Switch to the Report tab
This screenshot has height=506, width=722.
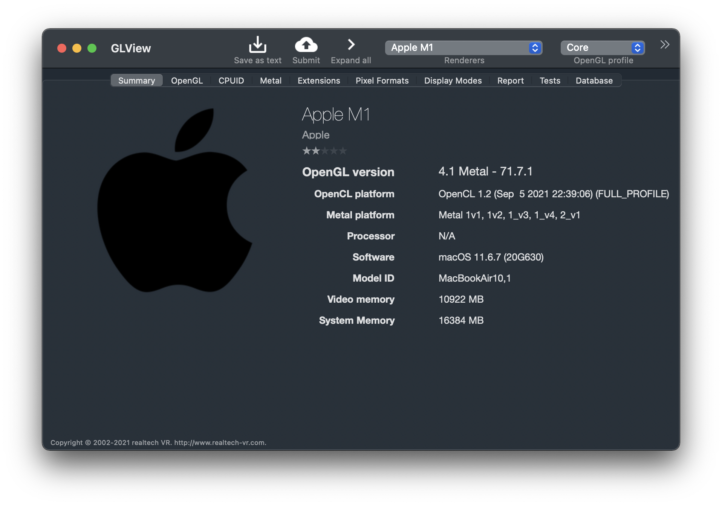[511, 81]
